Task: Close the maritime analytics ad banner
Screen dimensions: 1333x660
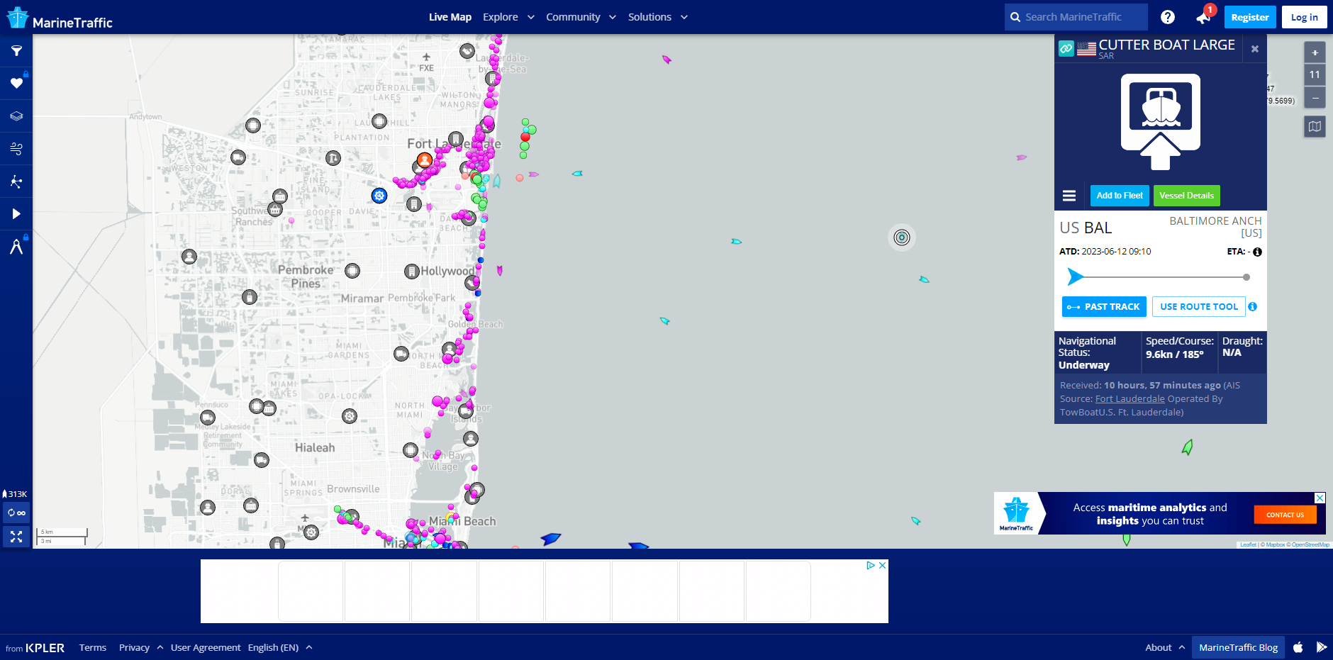Action: click(x=1320, y=498)
